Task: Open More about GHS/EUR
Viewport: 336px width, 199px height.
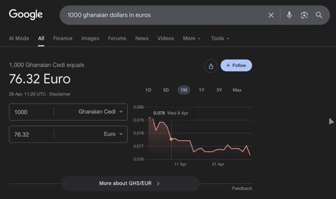Action: click(130, 184)
